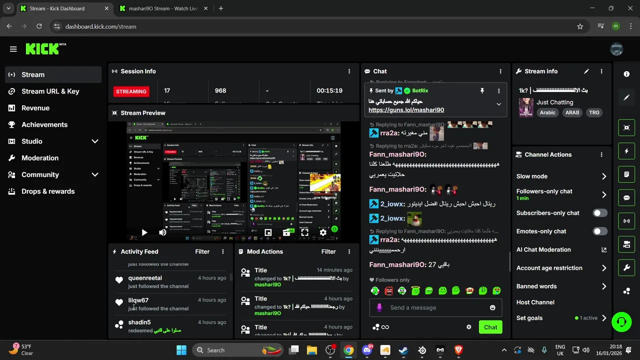
Task: Click Host Channel
Action: click(x=535, y=302)
